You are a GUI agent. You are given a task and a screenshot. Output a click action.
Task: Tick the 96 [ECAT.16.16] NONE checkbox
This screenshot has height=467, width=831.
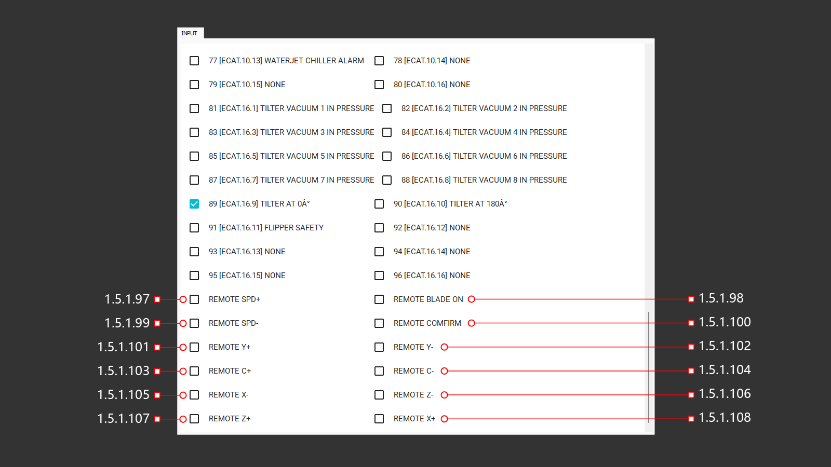tap(379, 276)
